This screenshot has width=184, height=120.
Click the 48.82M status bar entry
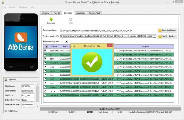pyautogui.click(x=71, y=112)
